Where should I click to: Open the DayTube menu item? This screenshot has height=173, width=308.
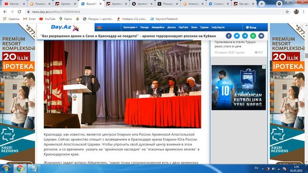coord(183,27)
